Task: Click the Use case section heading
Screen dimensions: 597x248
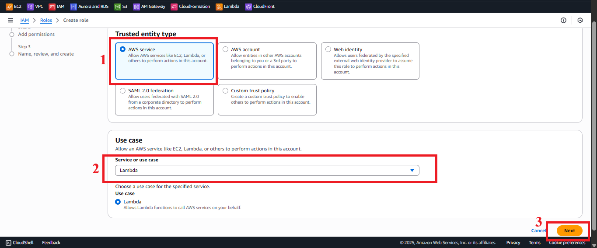Action: click(x=129, y=140)
